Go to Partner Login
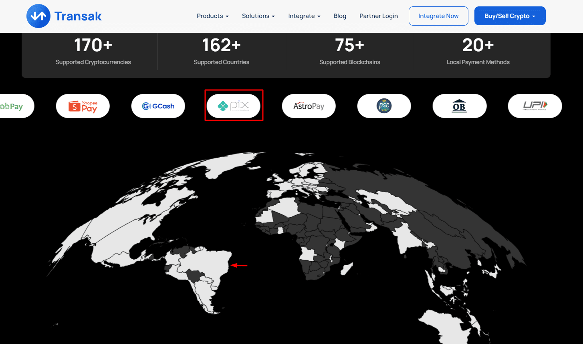The width and height of the screenshot is (583, 344). click(x=379, y=16)
